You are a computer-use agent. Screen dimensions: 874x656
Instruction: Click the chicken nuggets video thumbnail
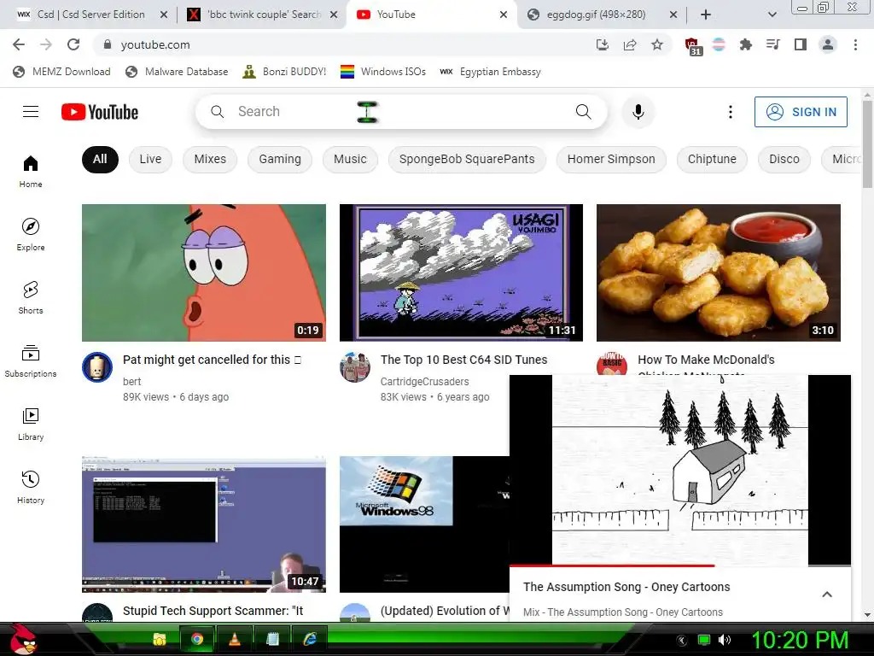719,272
